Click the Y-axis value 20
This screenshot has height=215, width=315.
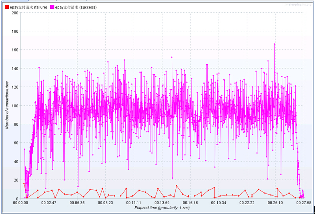click(16, 180)
